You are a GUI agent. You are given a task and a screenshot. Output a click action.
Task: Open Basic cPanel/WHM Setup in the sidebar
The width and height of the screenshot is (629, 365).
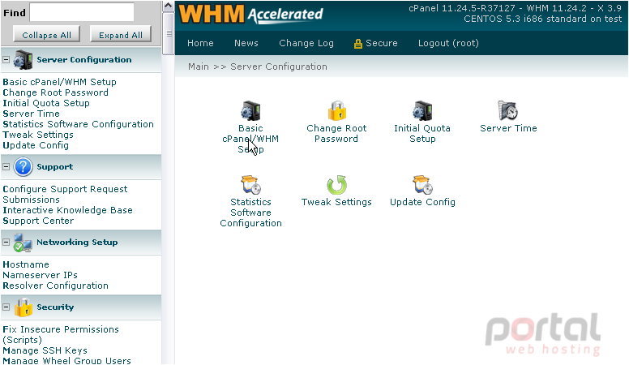59,82
